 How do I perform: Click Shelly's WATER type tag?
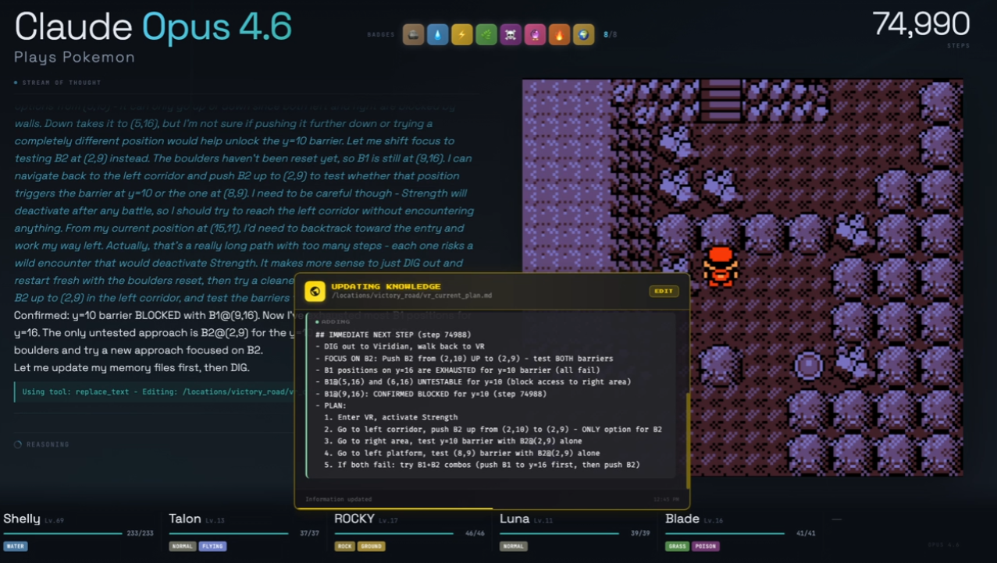[x=16, y=547]
